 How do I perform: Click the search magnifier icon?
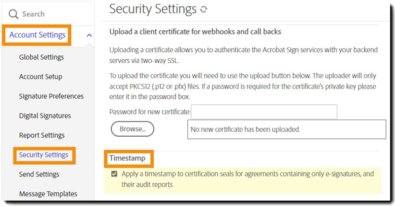click(x=13, y=14)
